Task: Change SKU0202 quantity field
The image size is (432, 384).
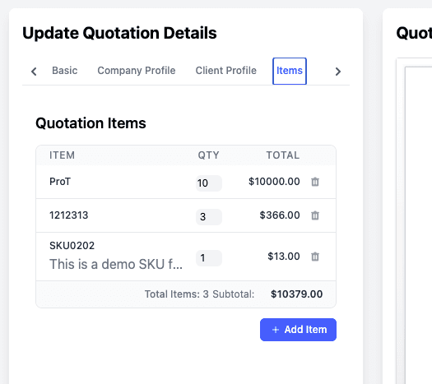Action: click(209, 258)
